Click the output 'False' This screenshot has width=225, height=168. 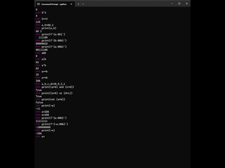[39, 103]
